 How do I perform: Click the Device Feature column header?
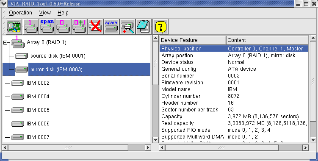pos(193,40)
